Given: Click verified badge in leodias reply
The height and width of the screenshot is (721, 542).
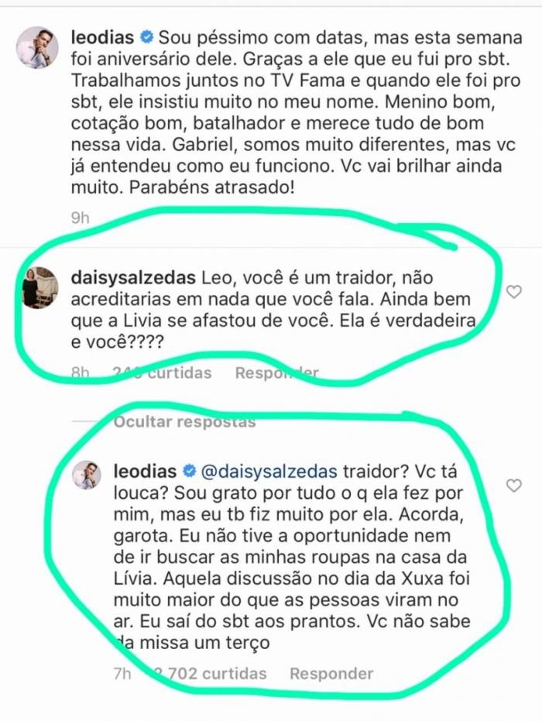Looking at the screenshot, I should click(188, 471).
